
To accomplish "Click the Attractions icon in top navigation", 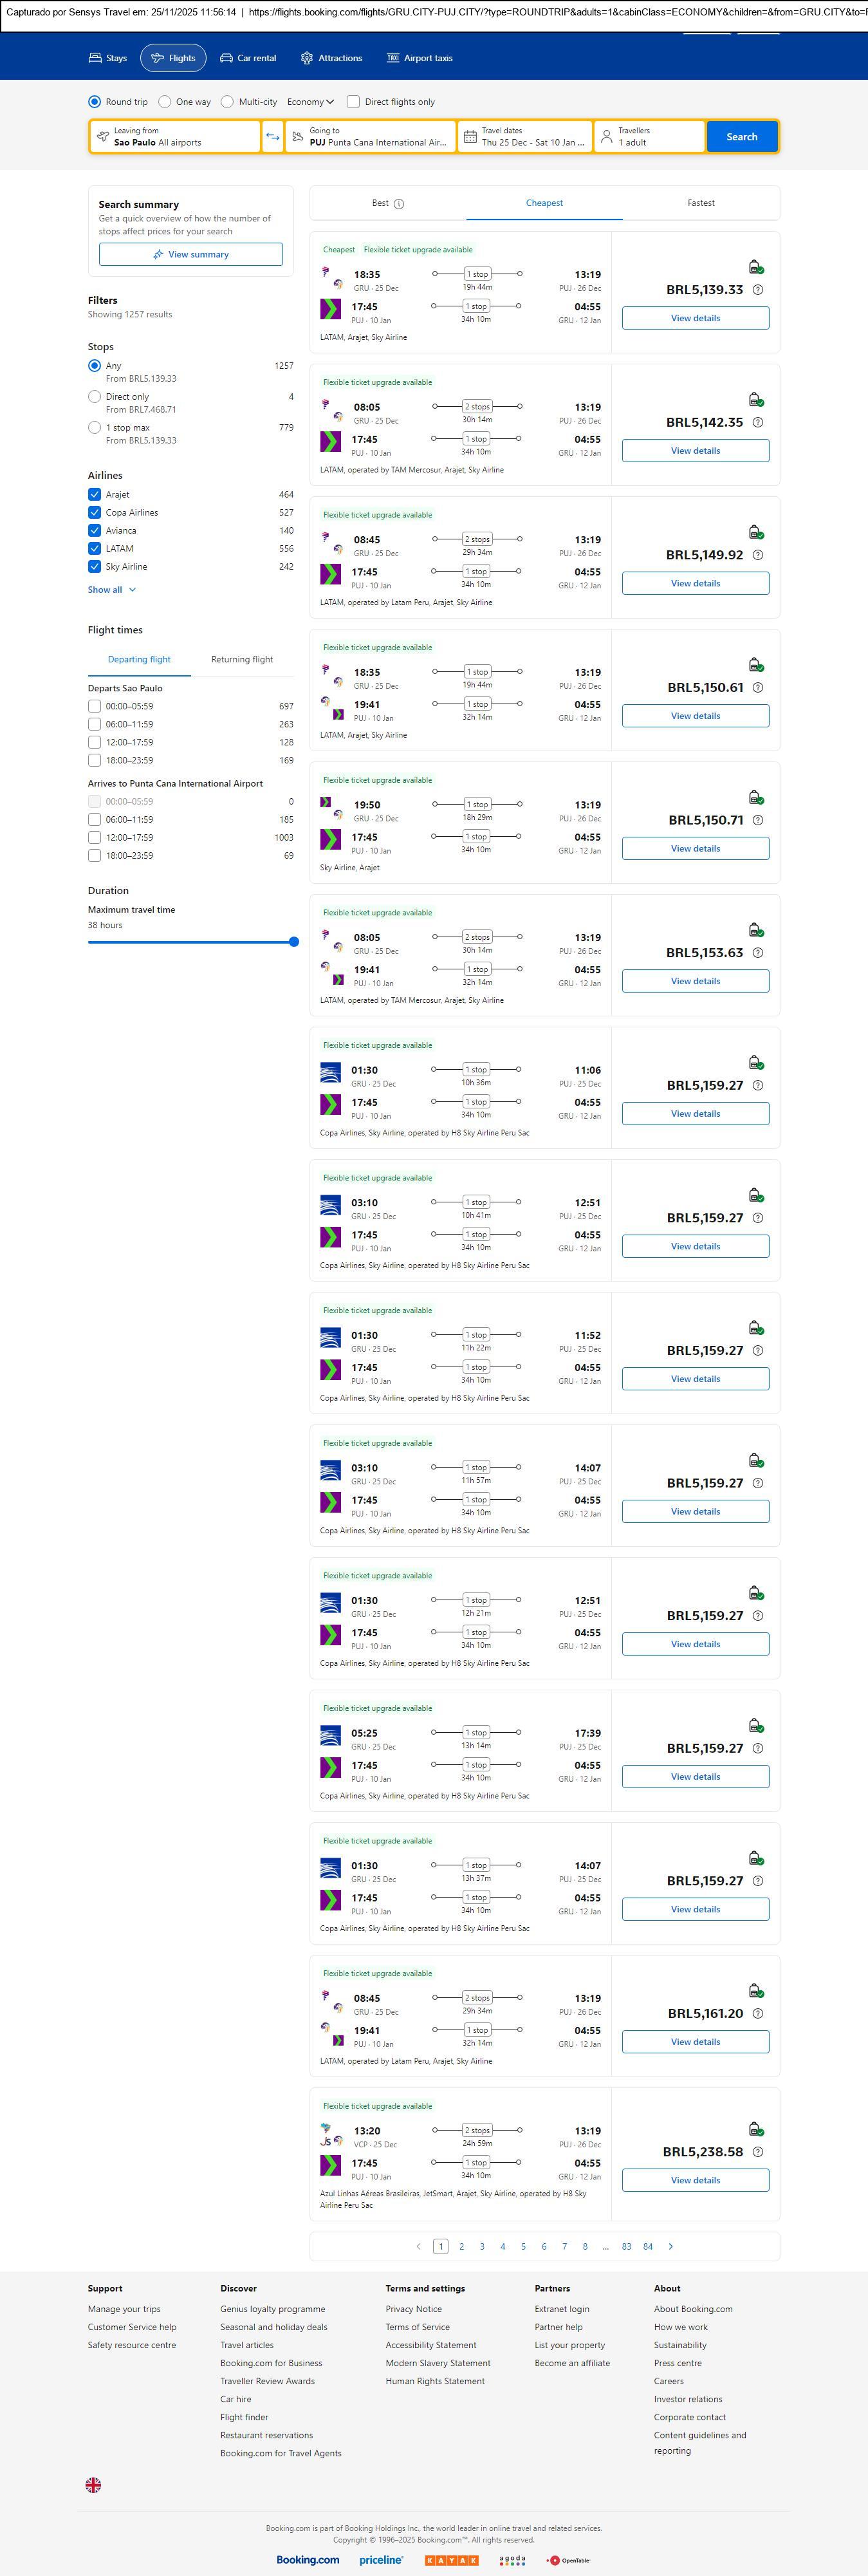I will pos(307,58).
